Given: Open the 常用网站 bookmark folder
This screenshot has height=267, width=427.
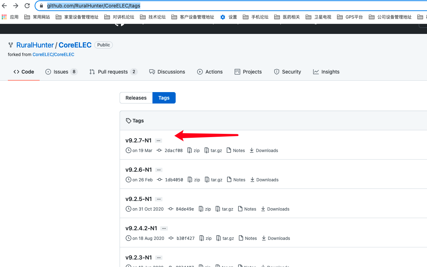Looking at the screenshot, I should tap(37, 17).
